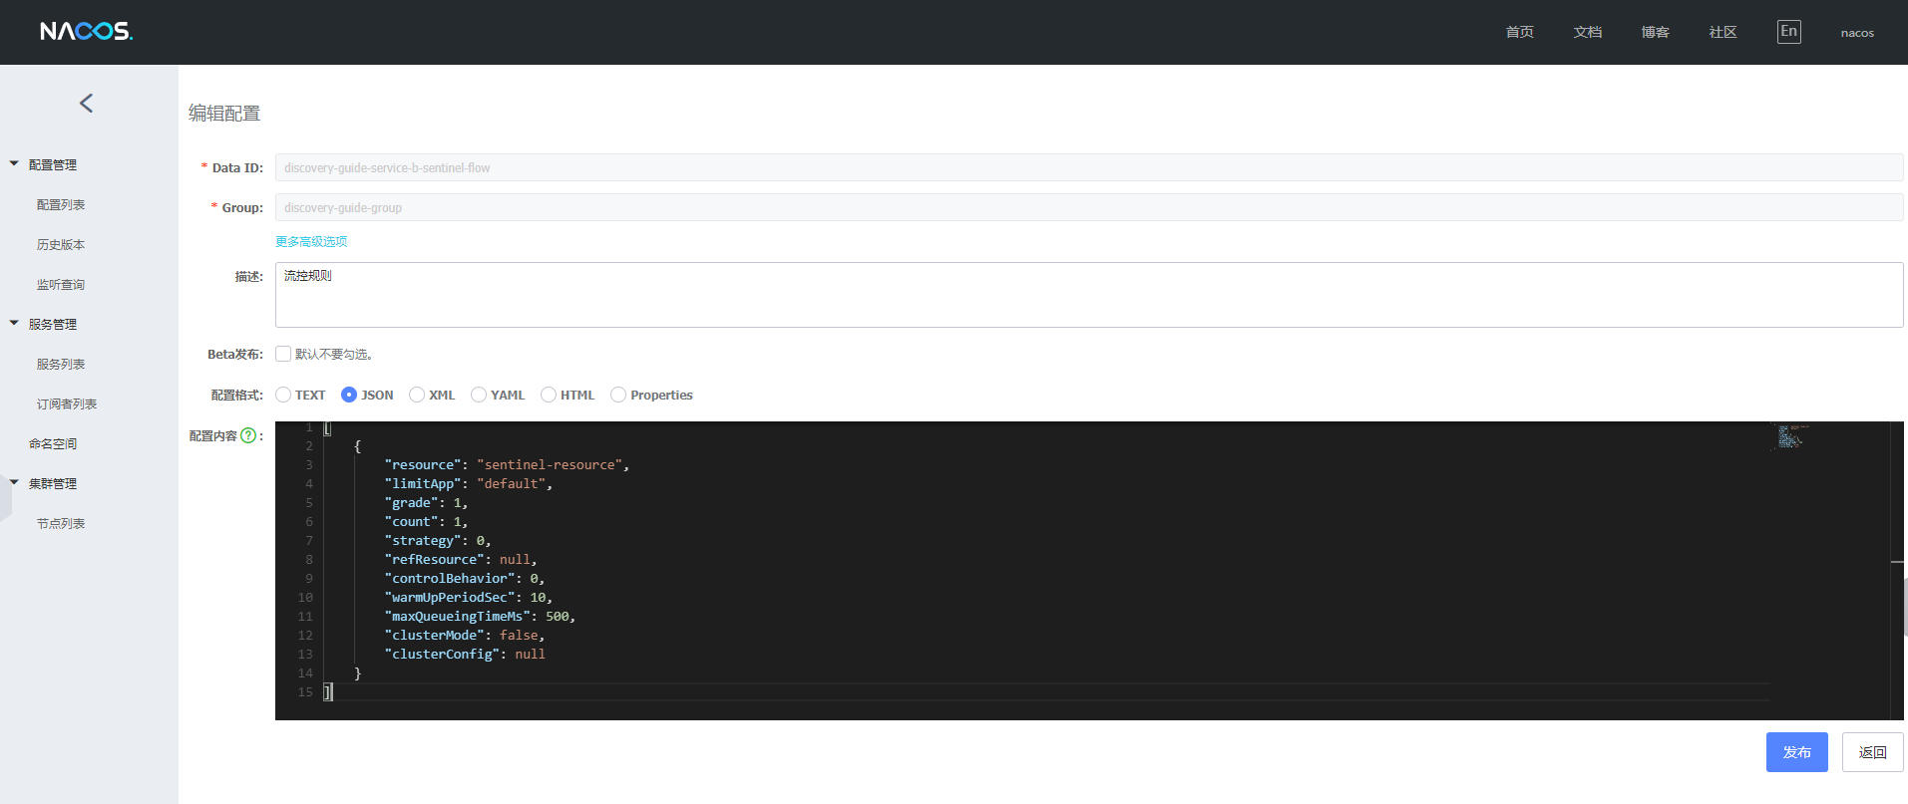Image resolution: width=1908 pixels, height=804 pixels.
Task: Click the code editor vertical scrollbar
Action: pos(1898,570)
